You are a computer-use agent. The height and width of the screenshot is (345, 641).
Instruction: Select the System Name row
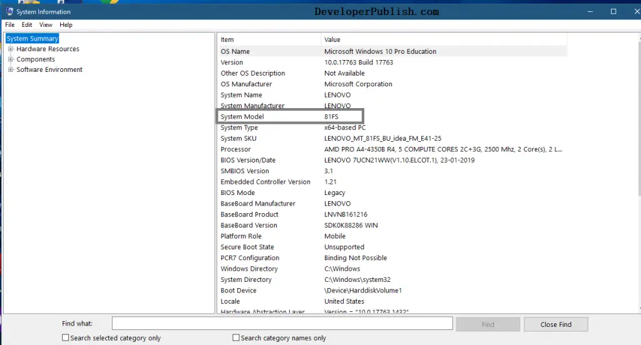coord(392,95)
